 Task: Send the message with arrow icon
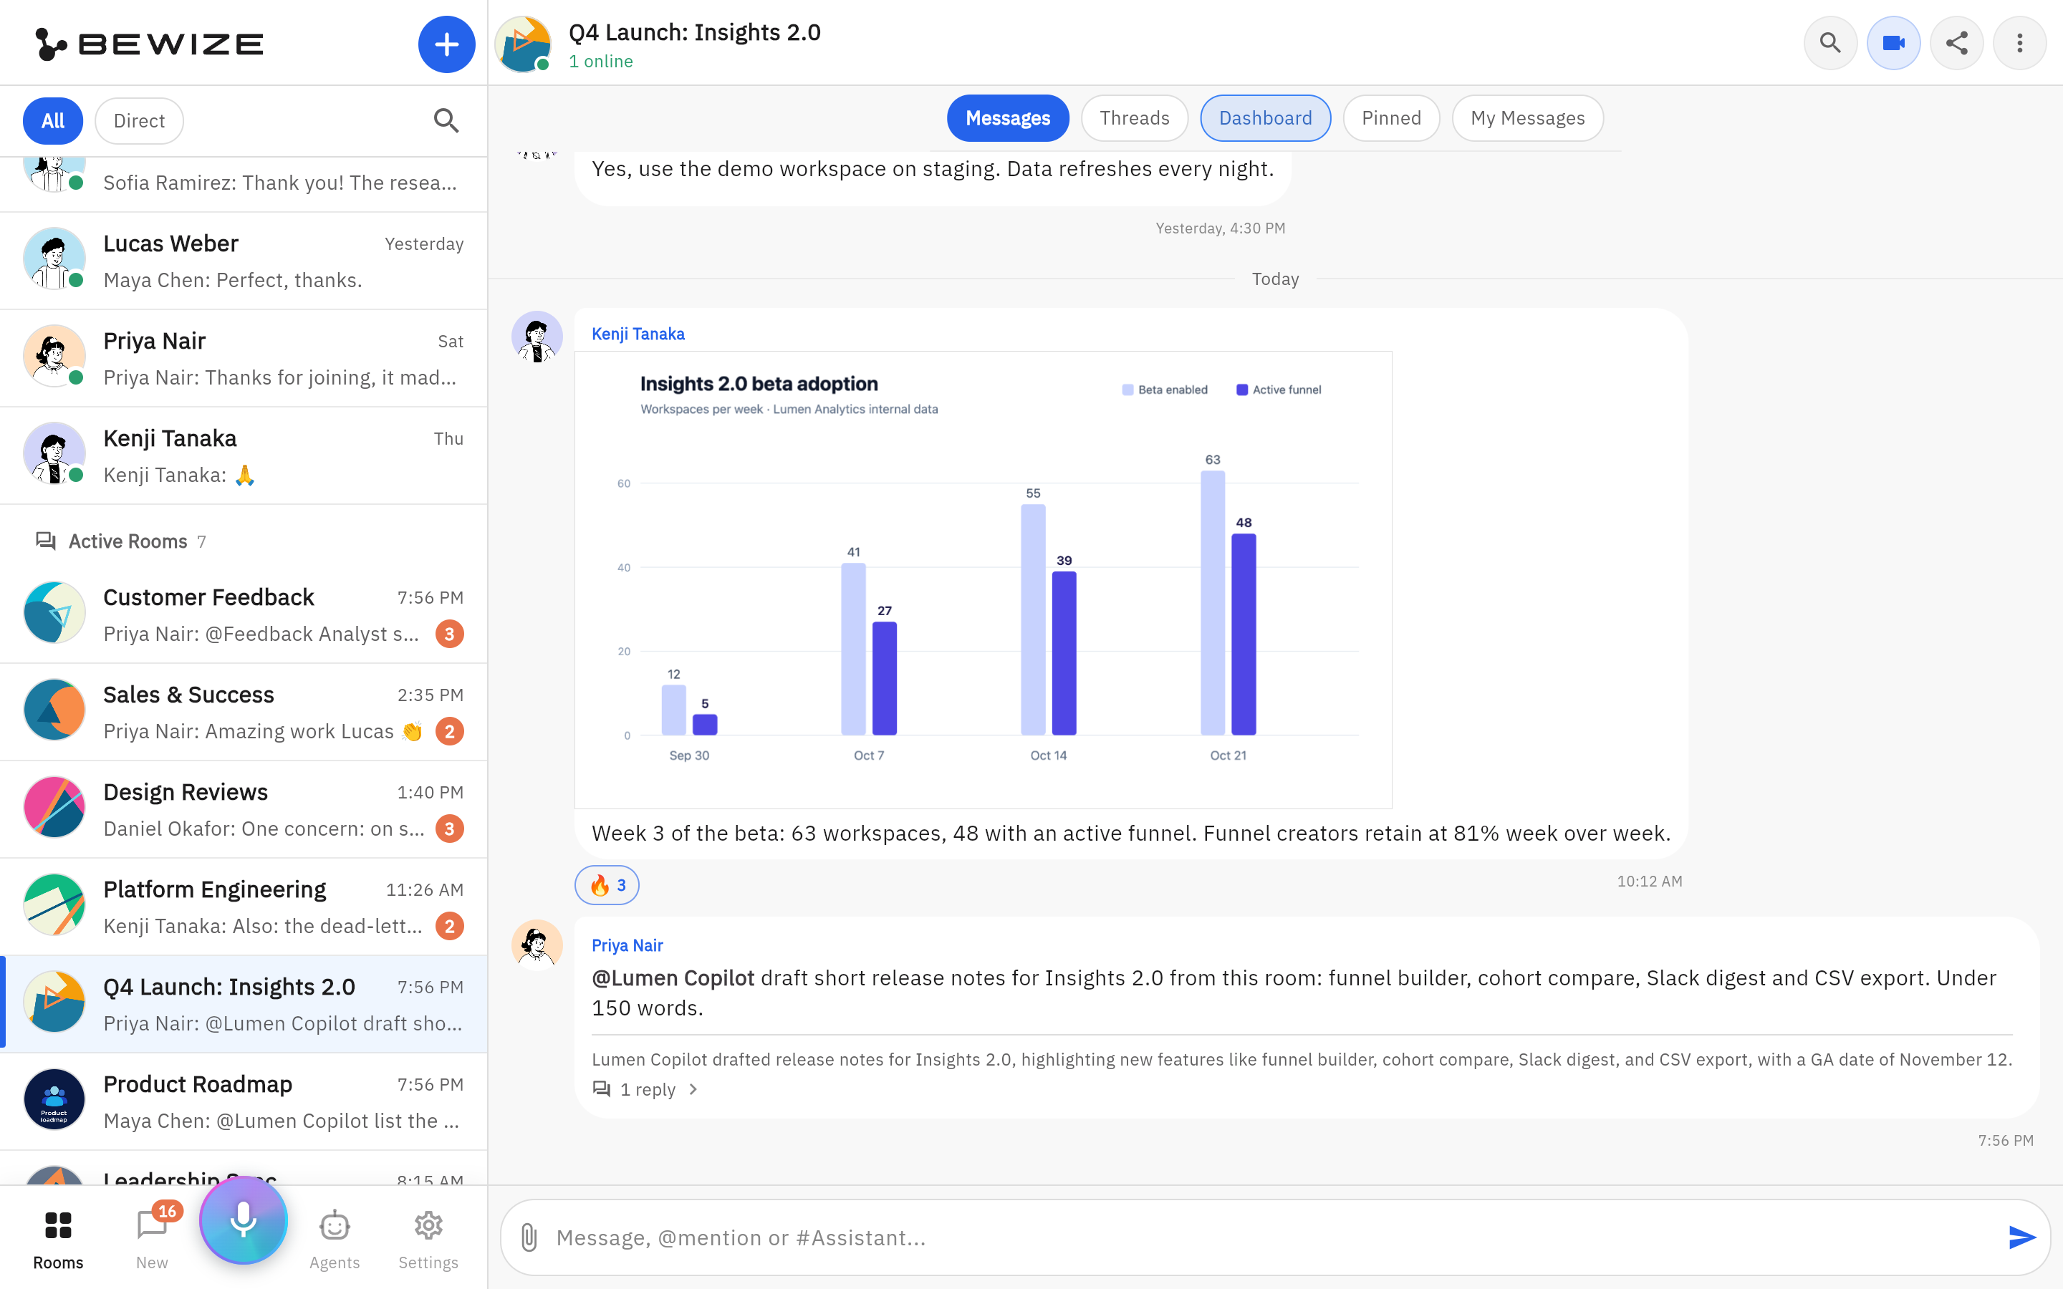pyautogui.click(x=2021, y=1237)
